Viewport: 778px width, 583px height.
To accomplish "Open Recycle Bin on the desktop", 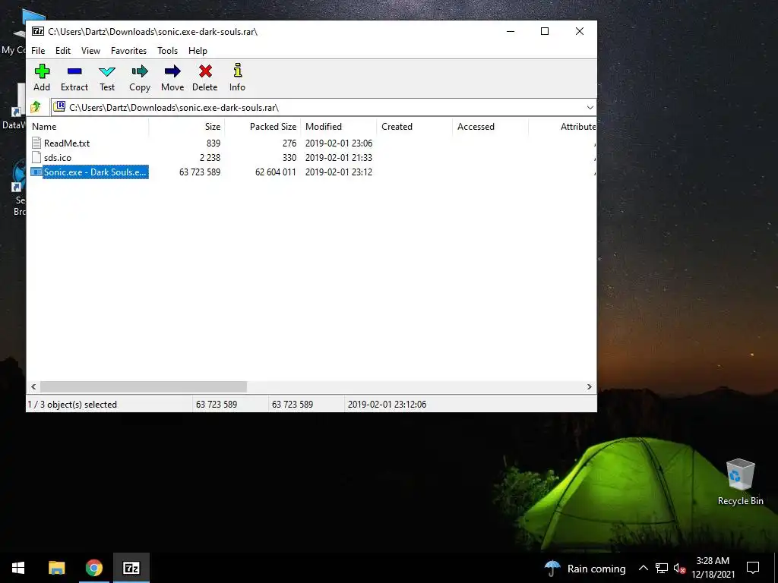I will tap(740, 482).
